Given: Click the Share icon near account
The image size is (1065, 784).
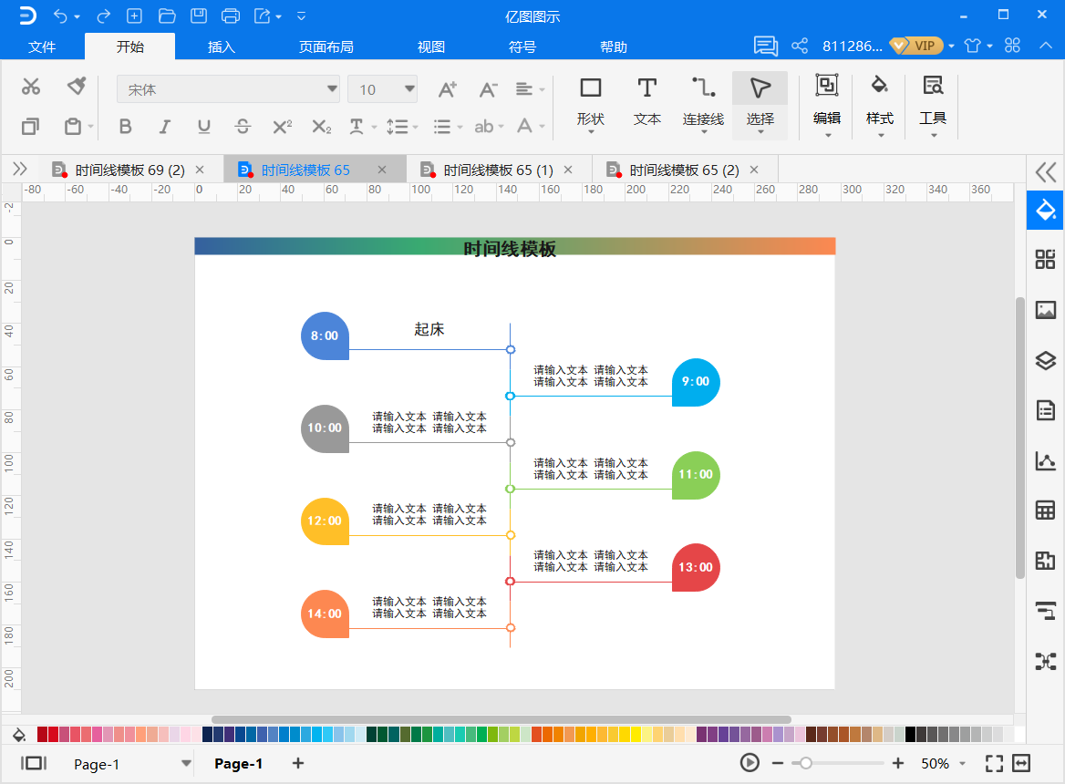Looking at the screenshot, I should point(800,46).
